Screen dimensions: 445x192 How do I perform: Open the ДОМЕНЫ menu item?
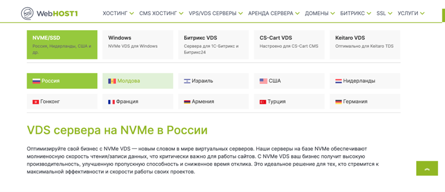click(317, 13)
